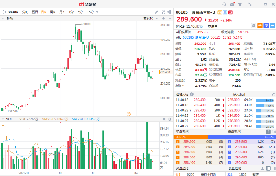Collapse the left panel toggle icon
The width and height of the screenshot is (276, 176).
[x=4, y=12]
